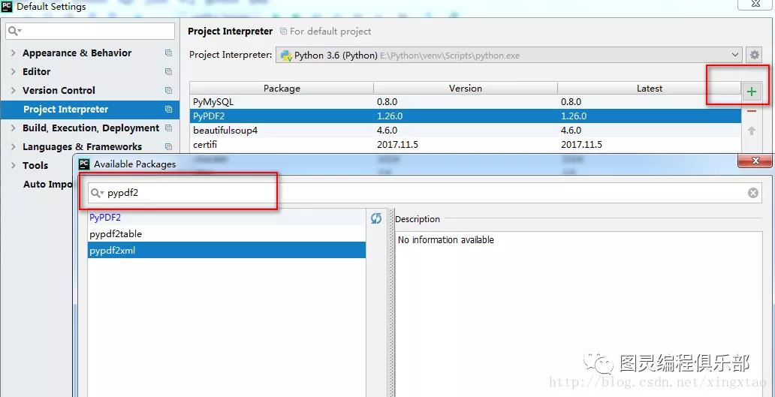The image size is (775, 397).
Task: Click the copy icon beside Editor
Action: pos(168,71)
